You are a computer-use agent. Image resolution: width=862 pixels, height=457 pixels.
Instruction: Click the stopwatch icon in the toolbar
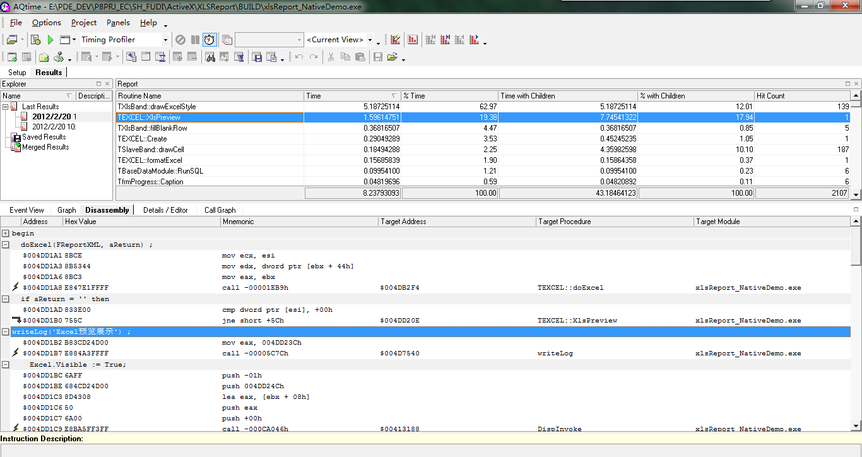tap(209, 40)
